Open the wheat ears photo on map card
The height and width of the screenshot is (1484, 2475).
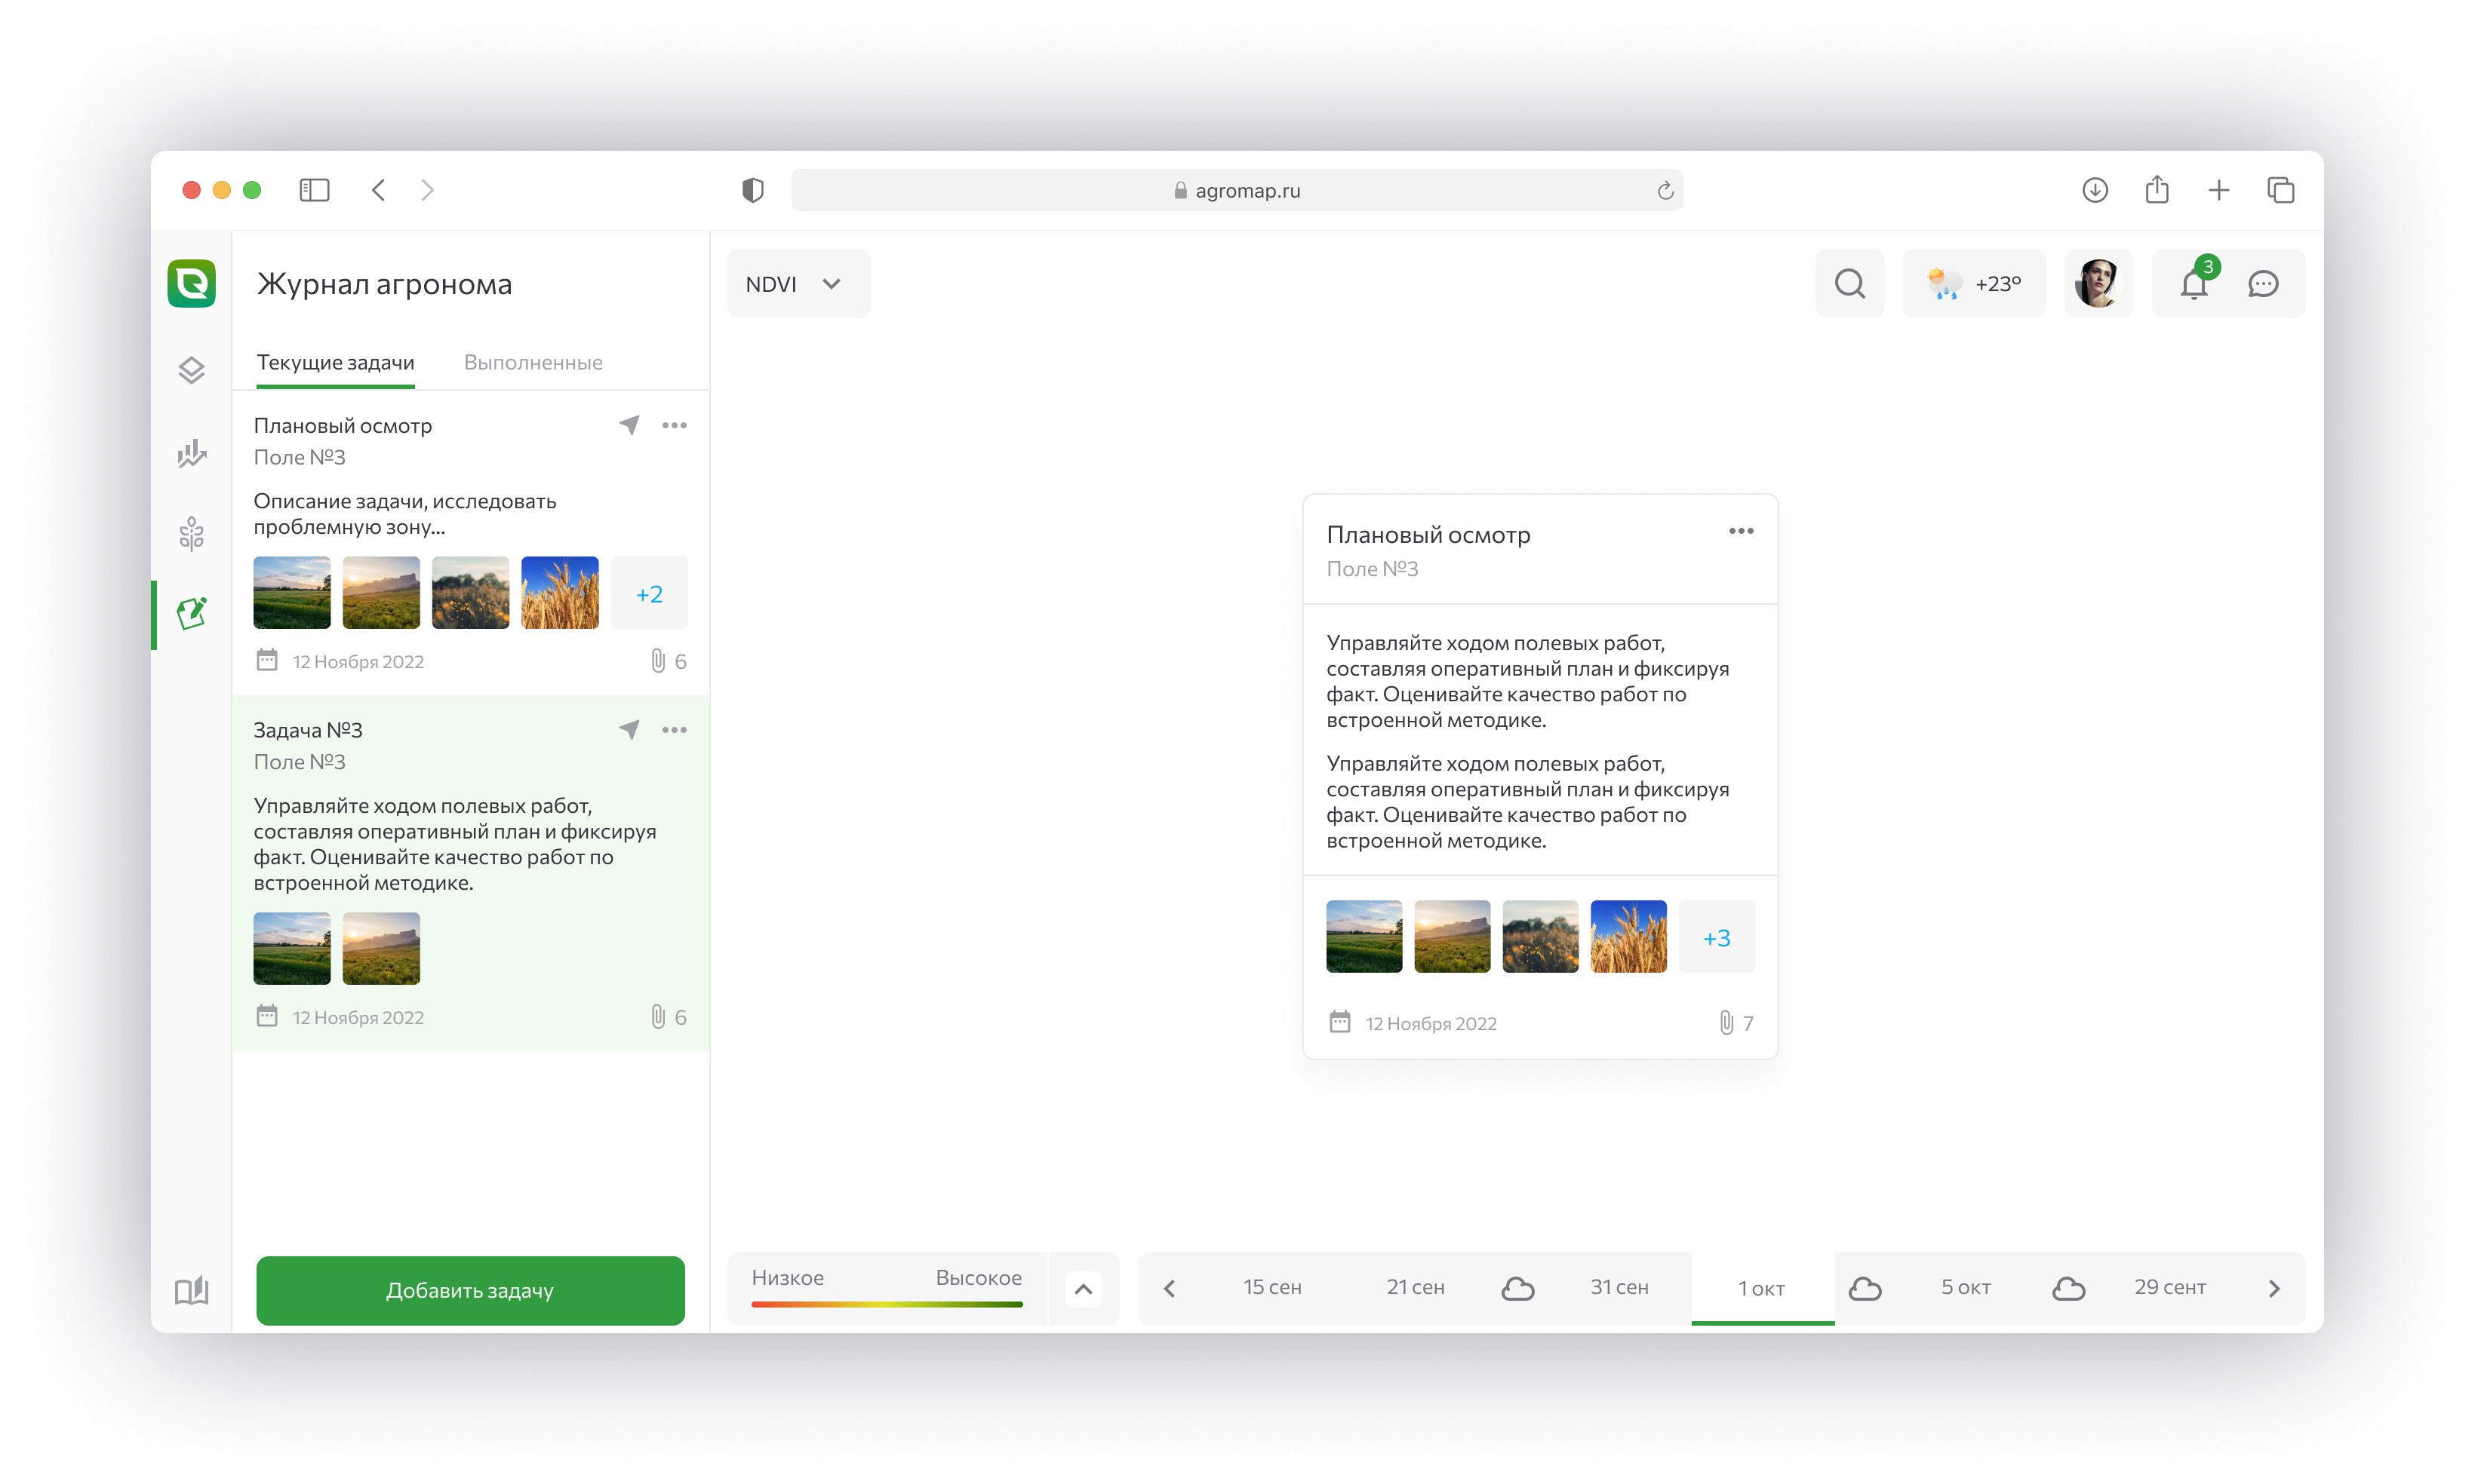tap(1628, 937)
